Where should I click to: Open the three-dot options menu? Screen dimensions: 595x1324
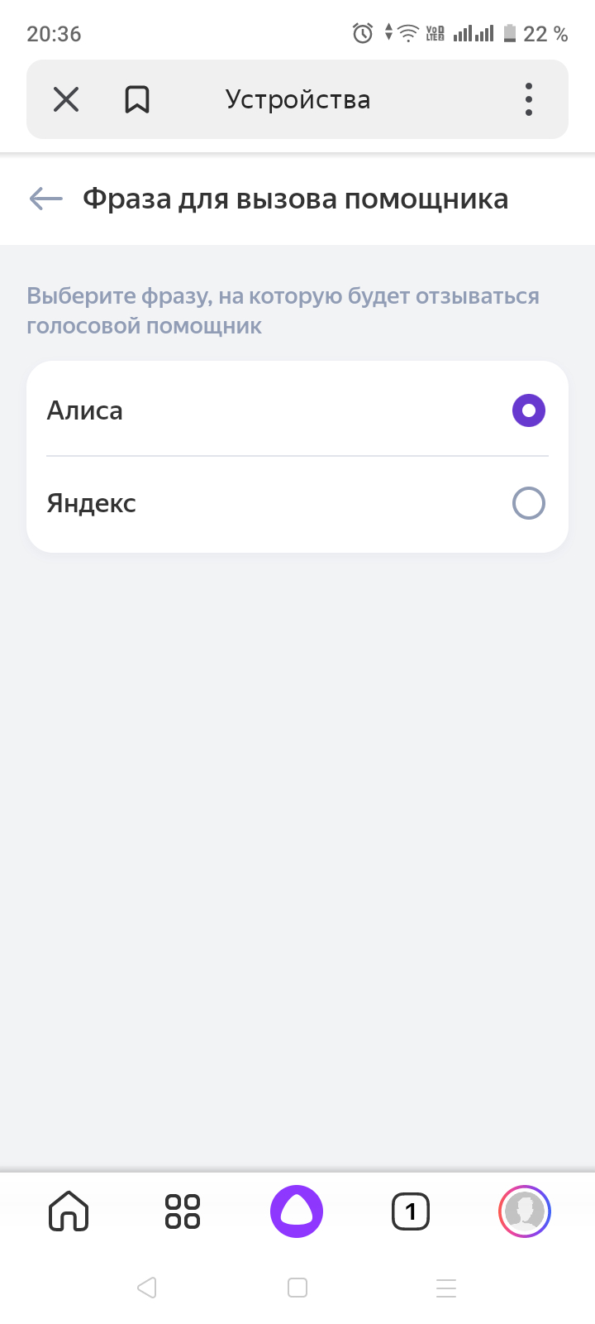point(529,100)
